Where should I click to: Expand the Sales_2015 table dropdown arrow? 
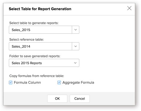pyautogui.click(x=76, y=30)
